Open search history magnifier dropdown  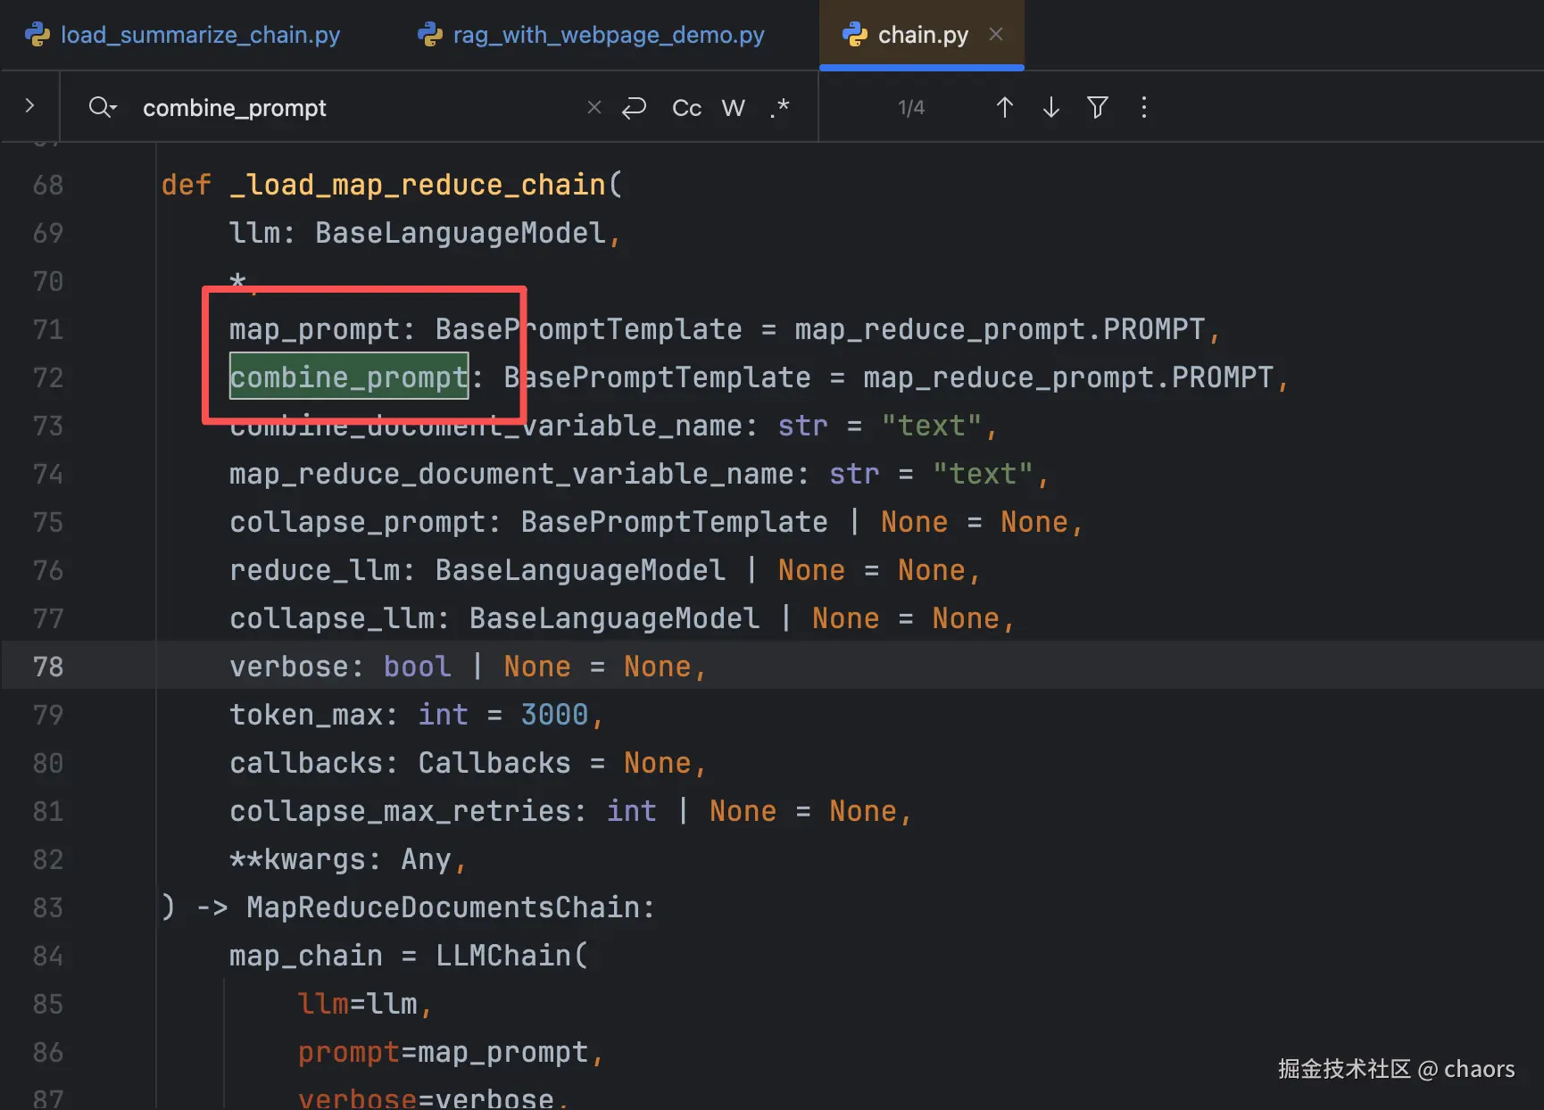point(103,108)
